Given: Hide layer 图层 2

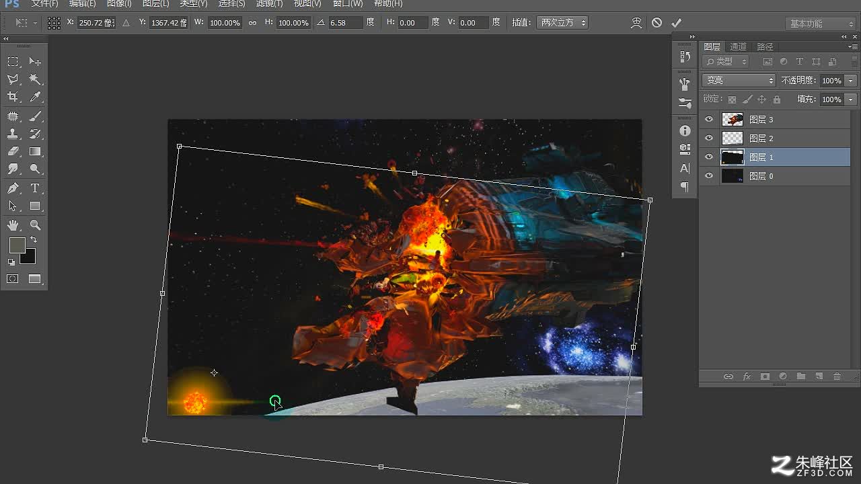Looking at the screenshot, I should [708, 138].
